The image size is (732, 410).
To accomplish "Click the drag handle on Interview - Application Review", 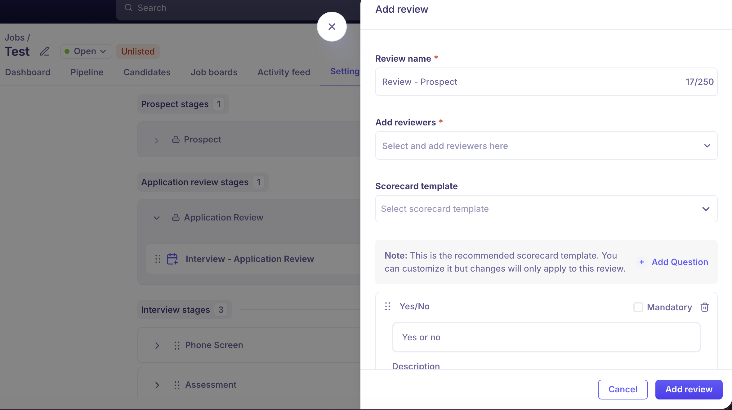I will [x=158, y=259].
